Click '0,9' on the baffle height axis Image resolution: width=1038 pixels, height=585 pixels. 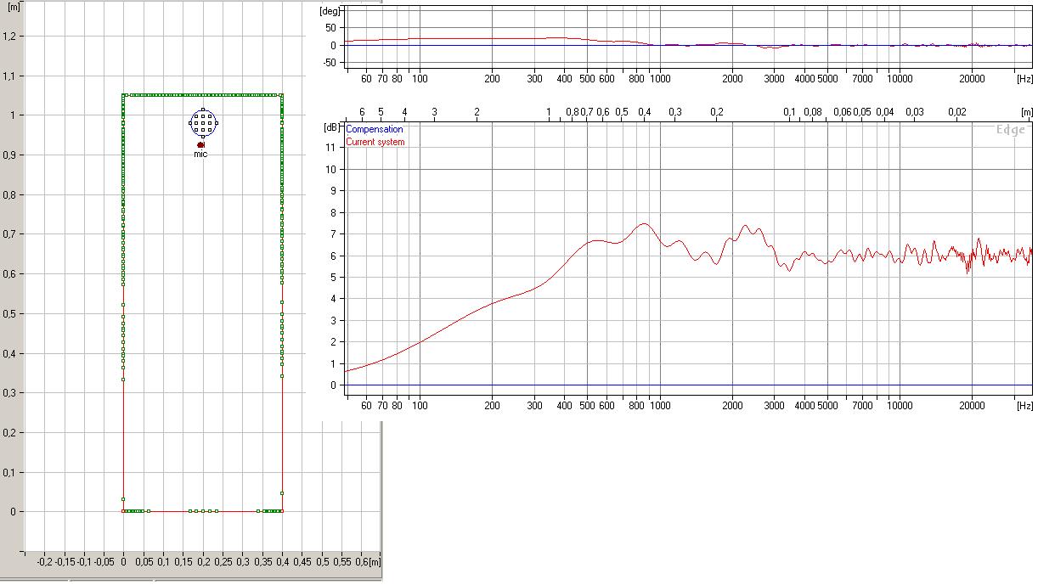coord(9,155)
